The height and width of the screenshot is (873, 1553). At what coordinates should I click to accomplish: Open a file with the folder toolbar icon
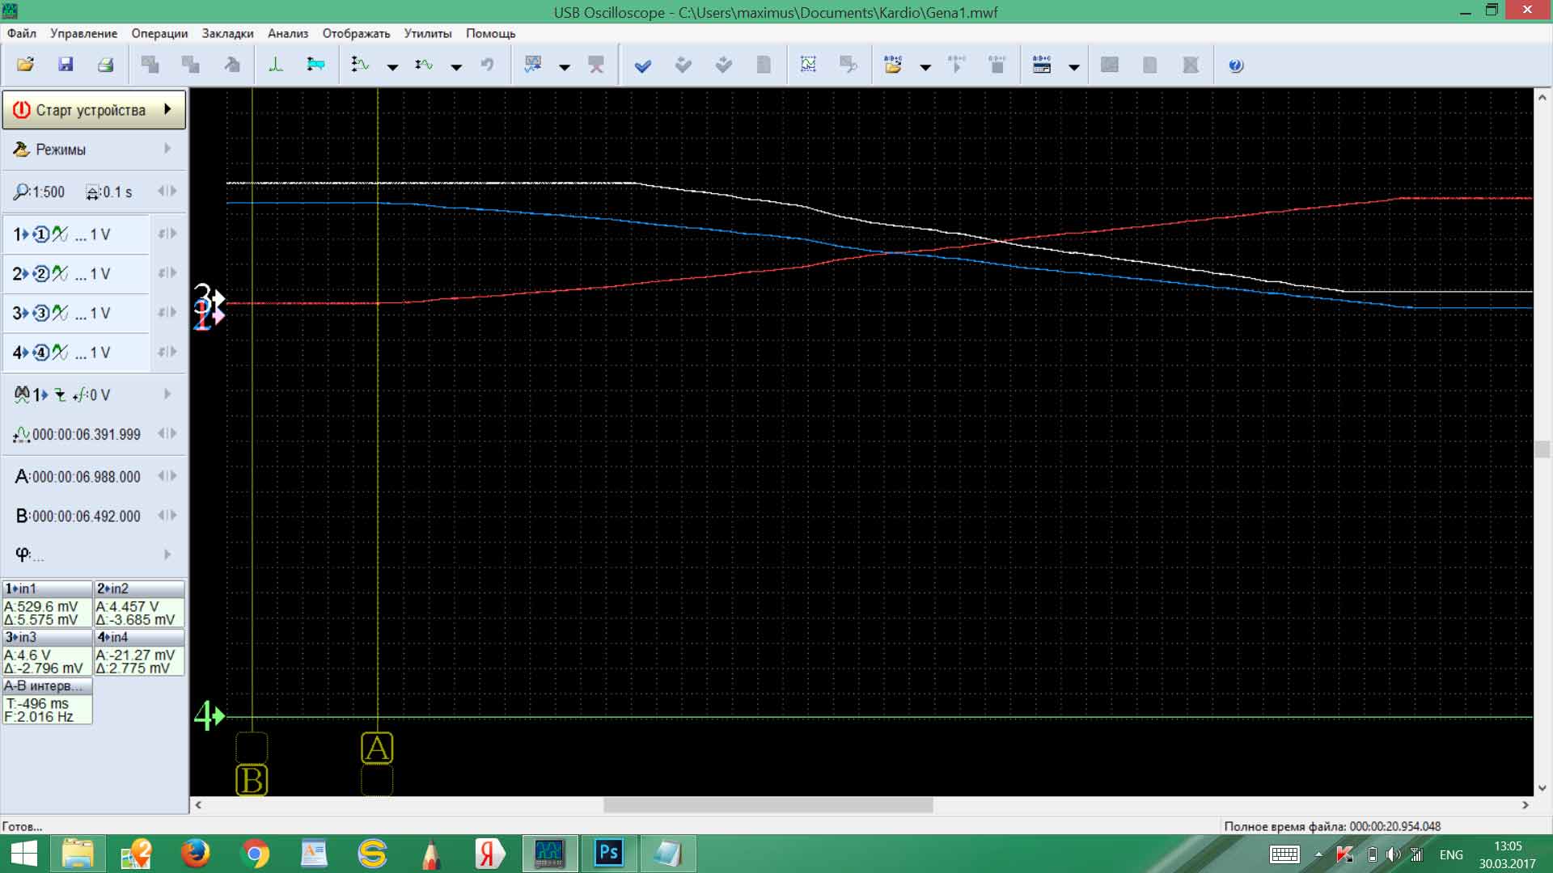coord(25,65)
